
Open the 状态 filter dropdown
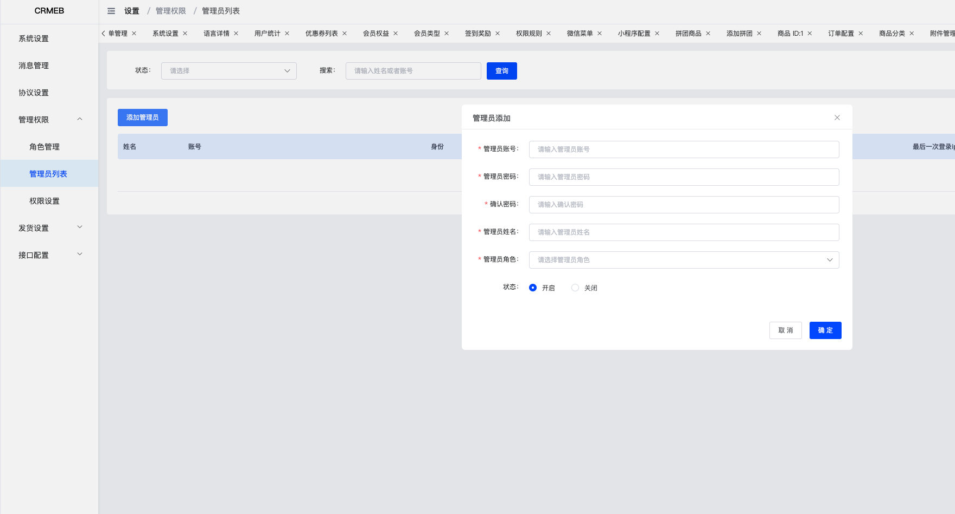229,71
